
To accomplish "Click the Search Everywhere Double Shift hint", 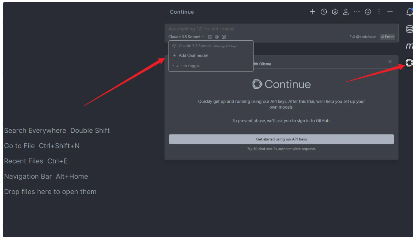I will pos(57,131).
